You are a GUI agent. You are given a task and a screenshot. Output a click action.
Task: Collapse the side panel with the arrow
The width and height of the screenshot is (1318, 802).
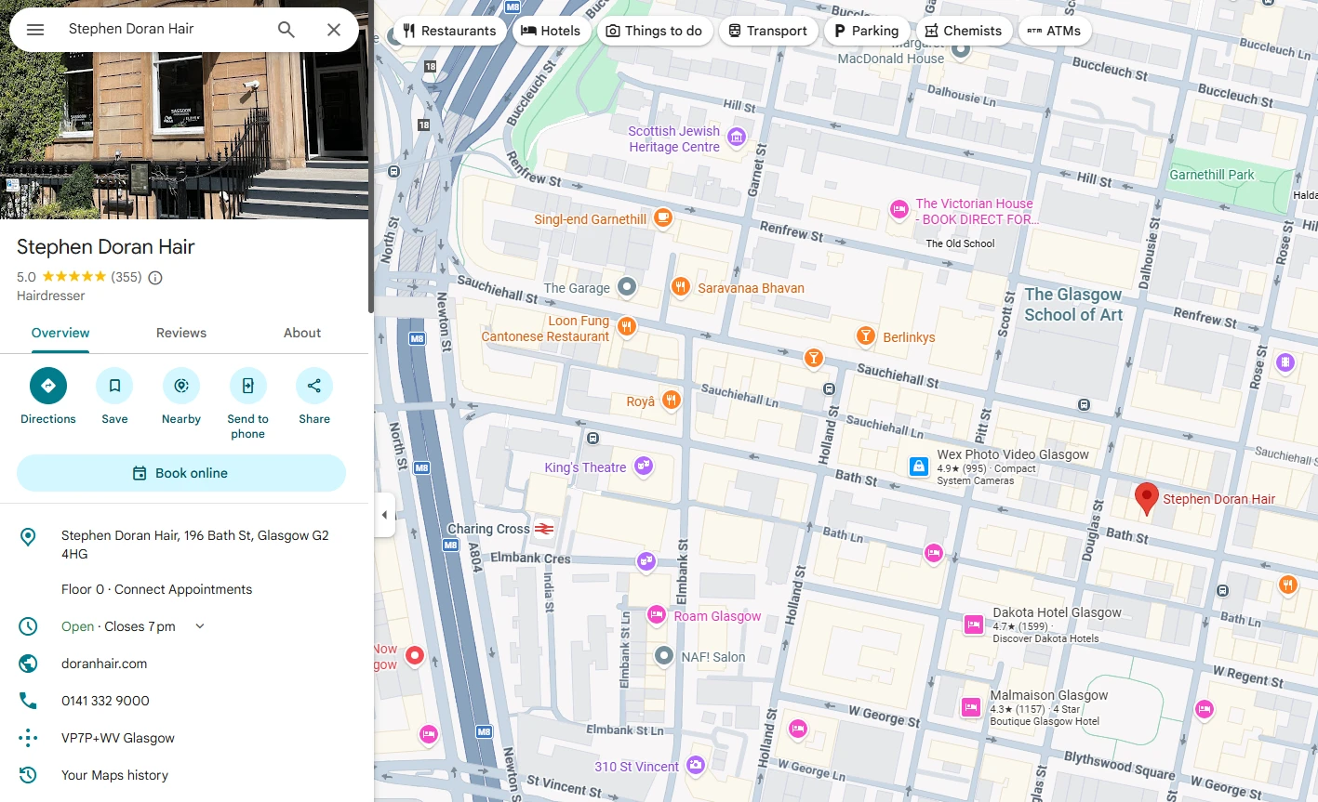[384, 515]
